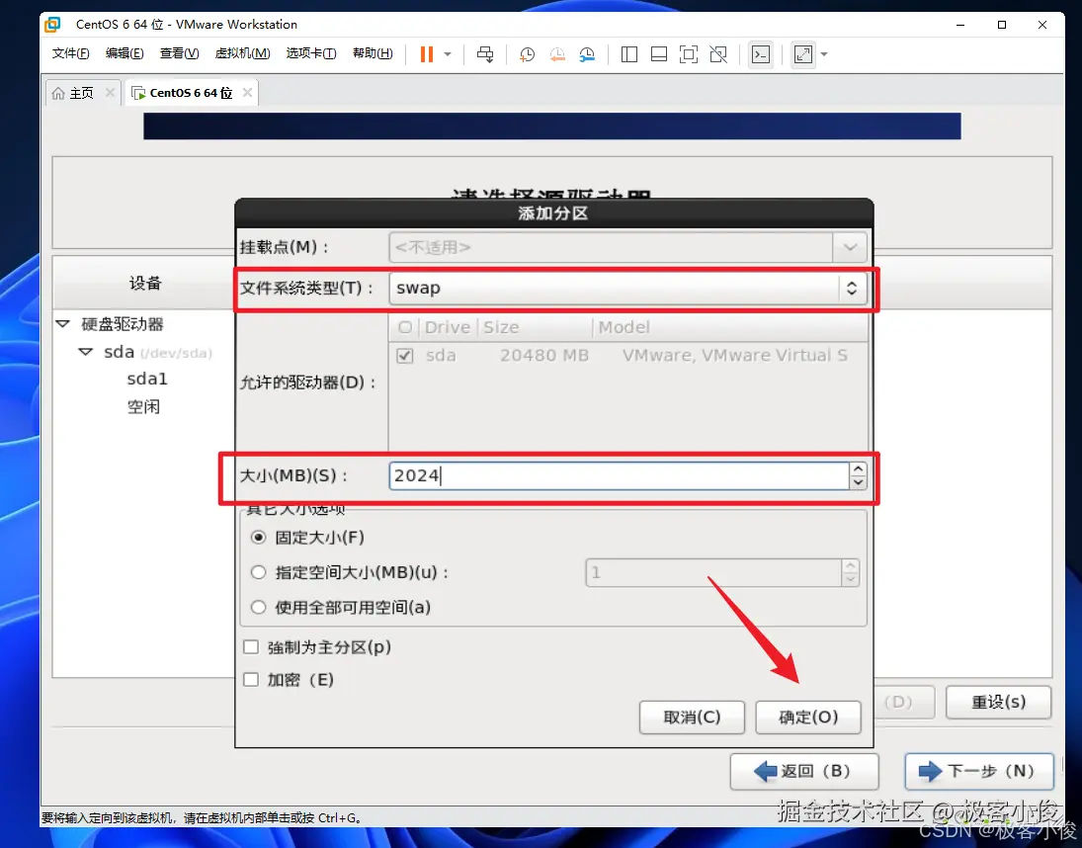This screenshot has height=848, width=1082.
Task: Click the 重设(s) button
Action: (x=999, y=703)
